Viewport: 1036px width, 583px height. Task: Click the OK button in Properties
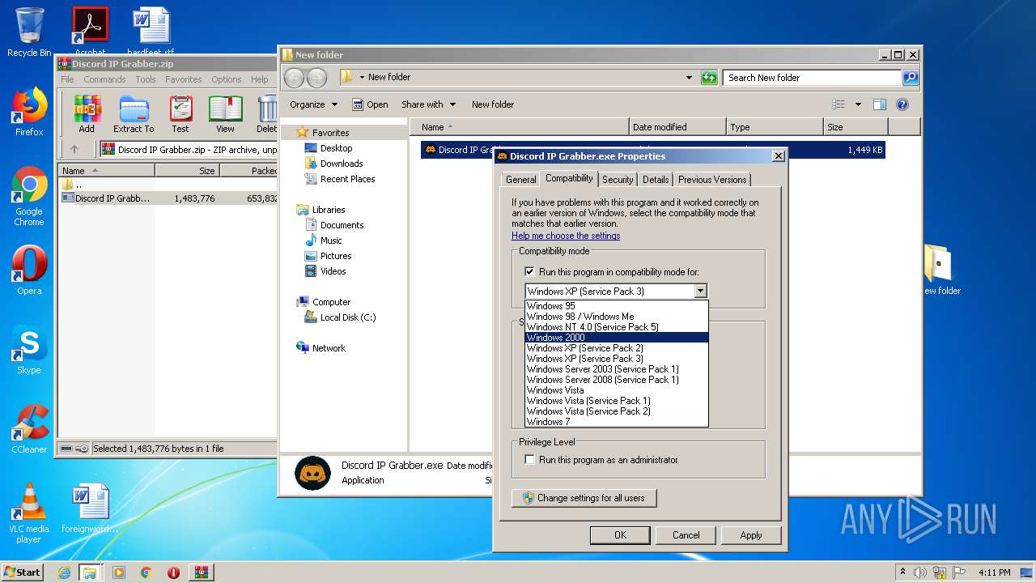[620, 535]
